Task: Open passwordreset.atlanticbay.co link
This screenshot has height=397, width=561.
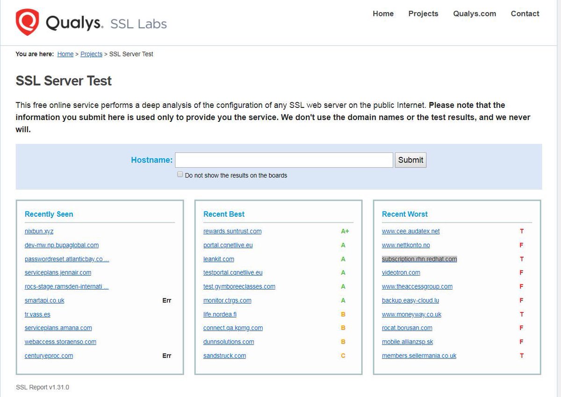Action: [x=67, y=259]
